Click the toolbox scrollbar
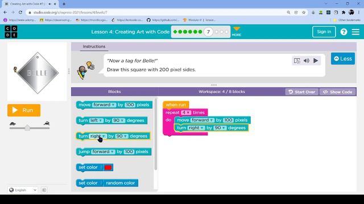Screen dimensions: 364x204 (x=155, y=134)
